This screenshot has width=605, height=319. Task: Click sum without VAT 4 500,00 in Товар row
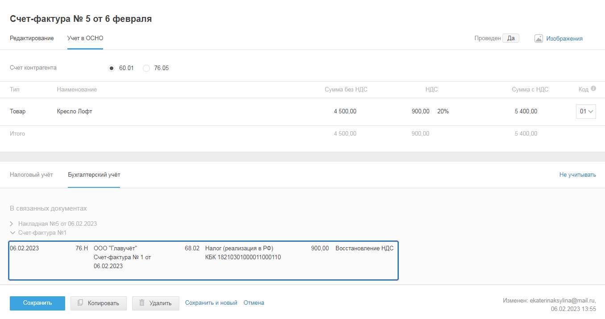coord(345,112)
